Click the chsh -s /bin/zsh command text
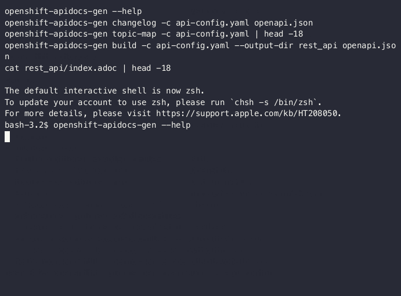 point(274,102)
